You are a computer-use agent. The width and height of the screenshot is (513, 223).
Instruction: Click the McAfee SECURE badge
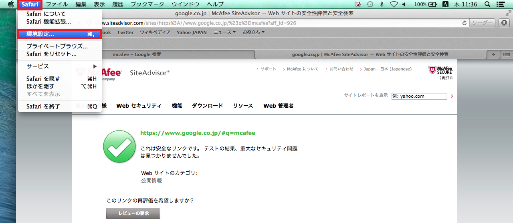(440, 70)
